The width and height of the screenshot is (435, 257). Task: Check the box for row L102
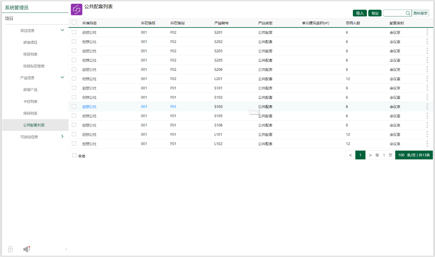[x=74, y=143]
